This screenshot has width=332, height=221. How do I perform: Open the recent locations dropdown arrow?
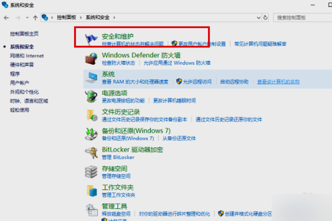pyautogui.click(x=27, y=18)
